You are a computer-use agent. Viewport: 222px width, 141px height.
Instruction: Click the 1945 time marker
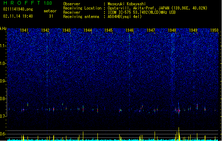109,30
